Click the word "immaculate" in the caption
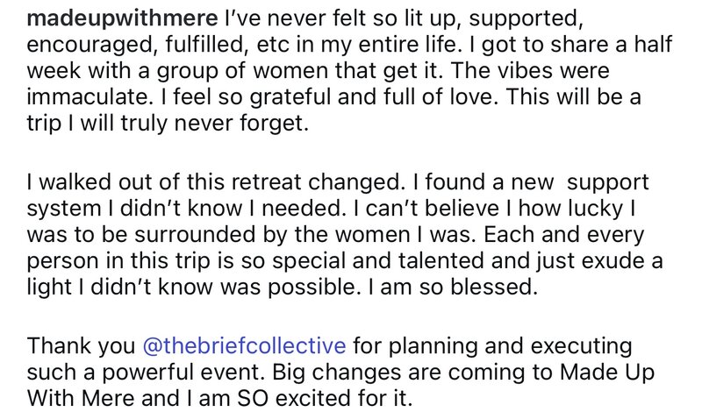Screen dimensions: 702x419 click(86, 97)
